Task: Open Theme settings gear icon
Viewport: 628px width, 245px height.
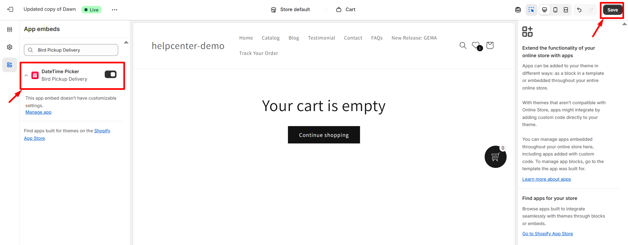Action: pos(9,47)
